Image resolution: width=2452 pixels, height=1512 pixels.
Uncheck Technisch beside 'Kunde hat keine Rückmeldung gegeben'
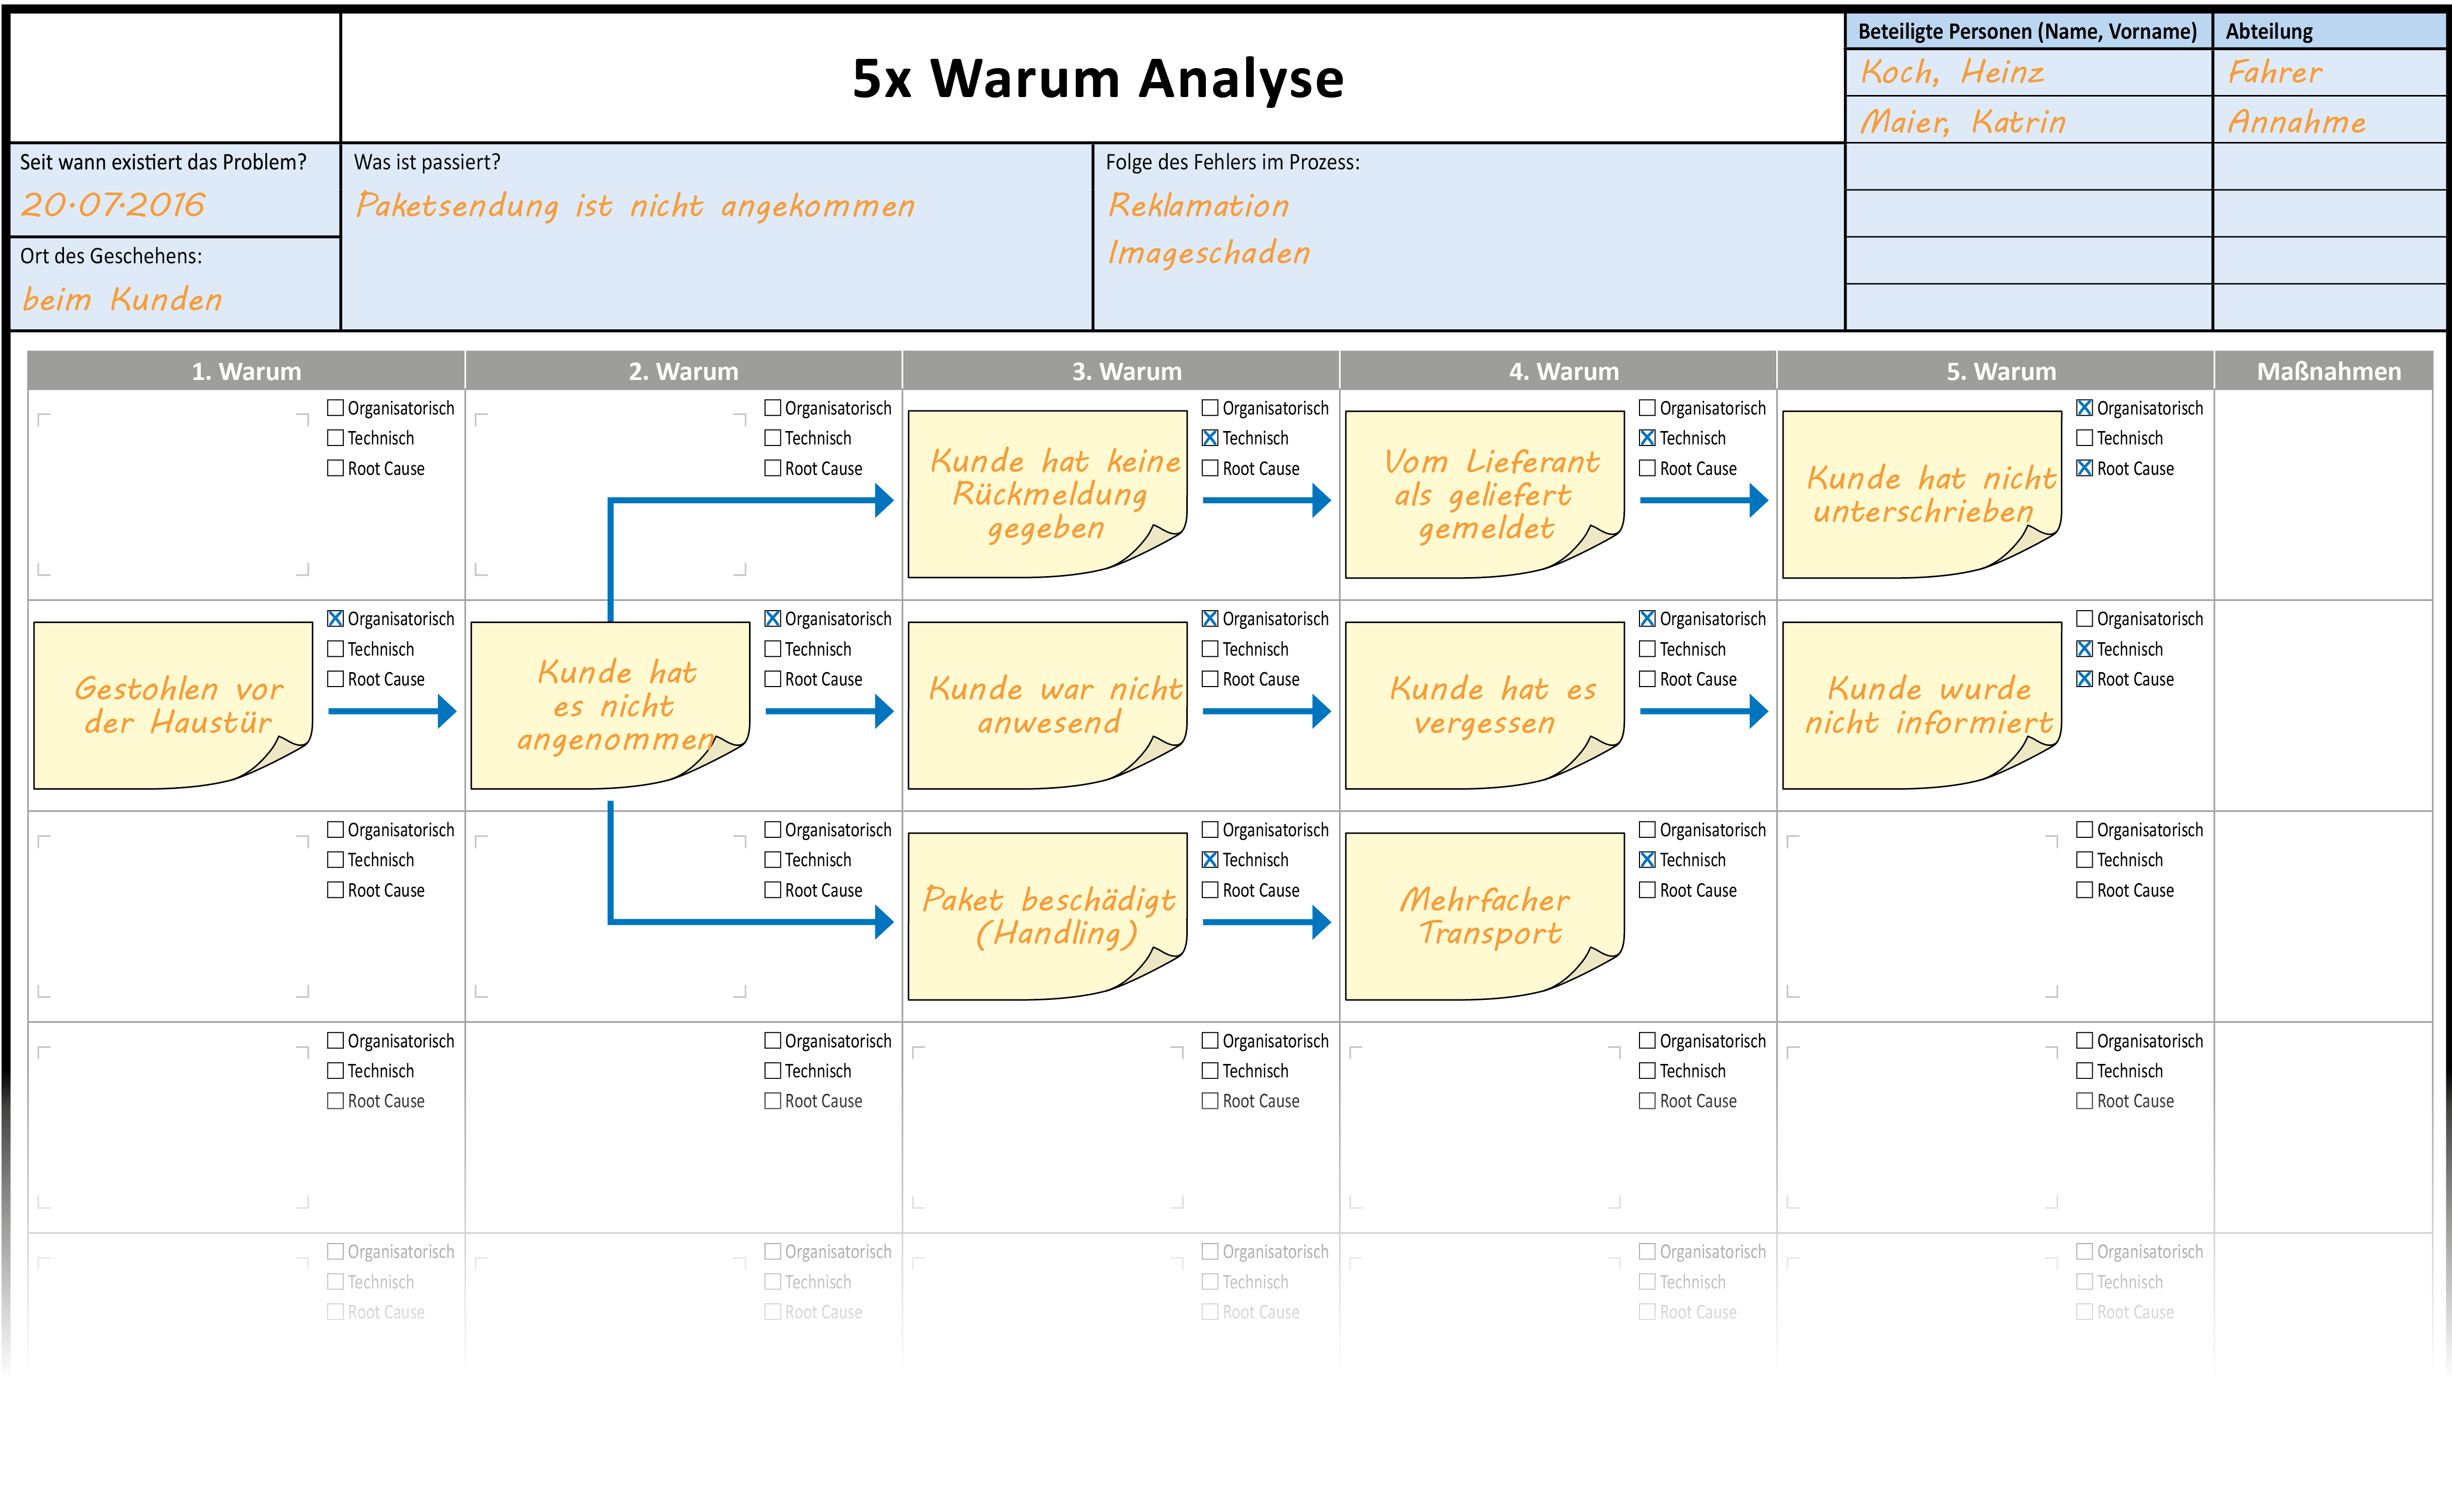1210,438
